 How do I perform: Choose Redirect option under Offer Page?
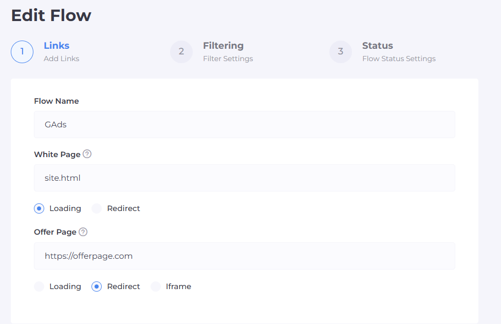[97, 287]
